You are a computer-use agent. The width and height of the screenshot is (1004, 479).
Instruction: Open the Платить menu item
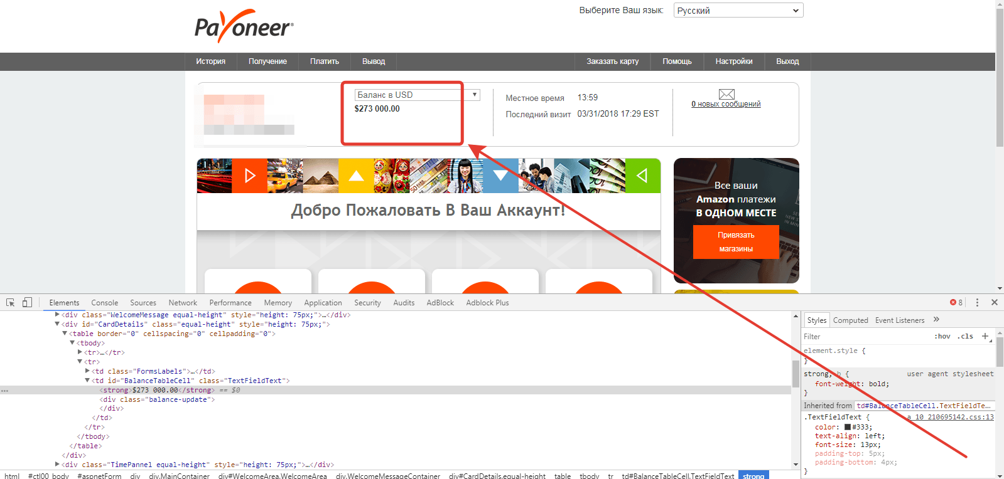tap(325, 61)
